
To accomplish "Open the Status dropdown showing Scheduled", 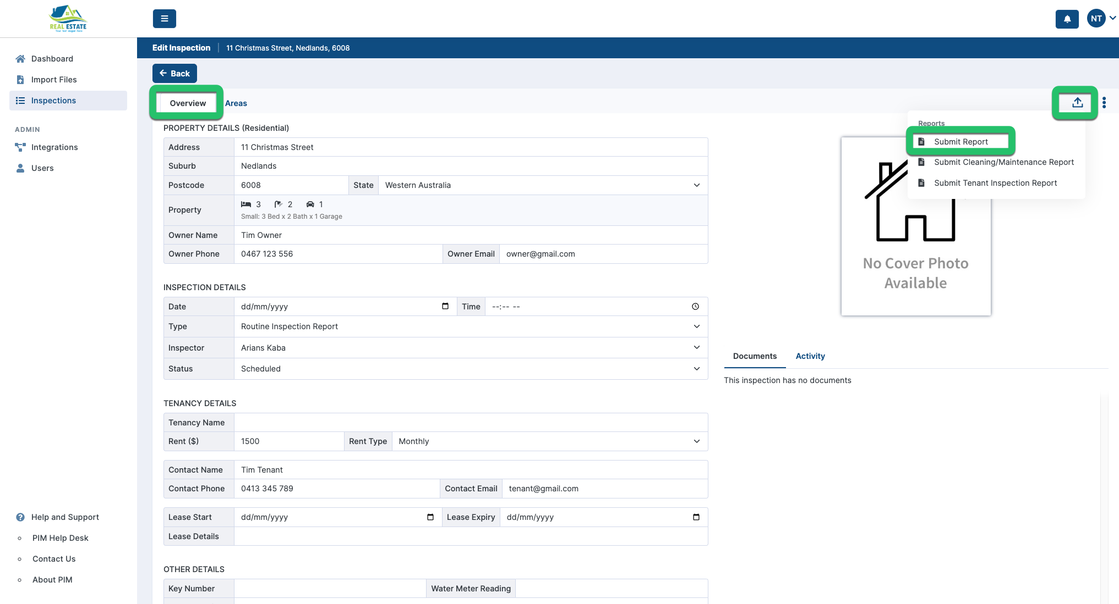I will (x=471, y=369).
